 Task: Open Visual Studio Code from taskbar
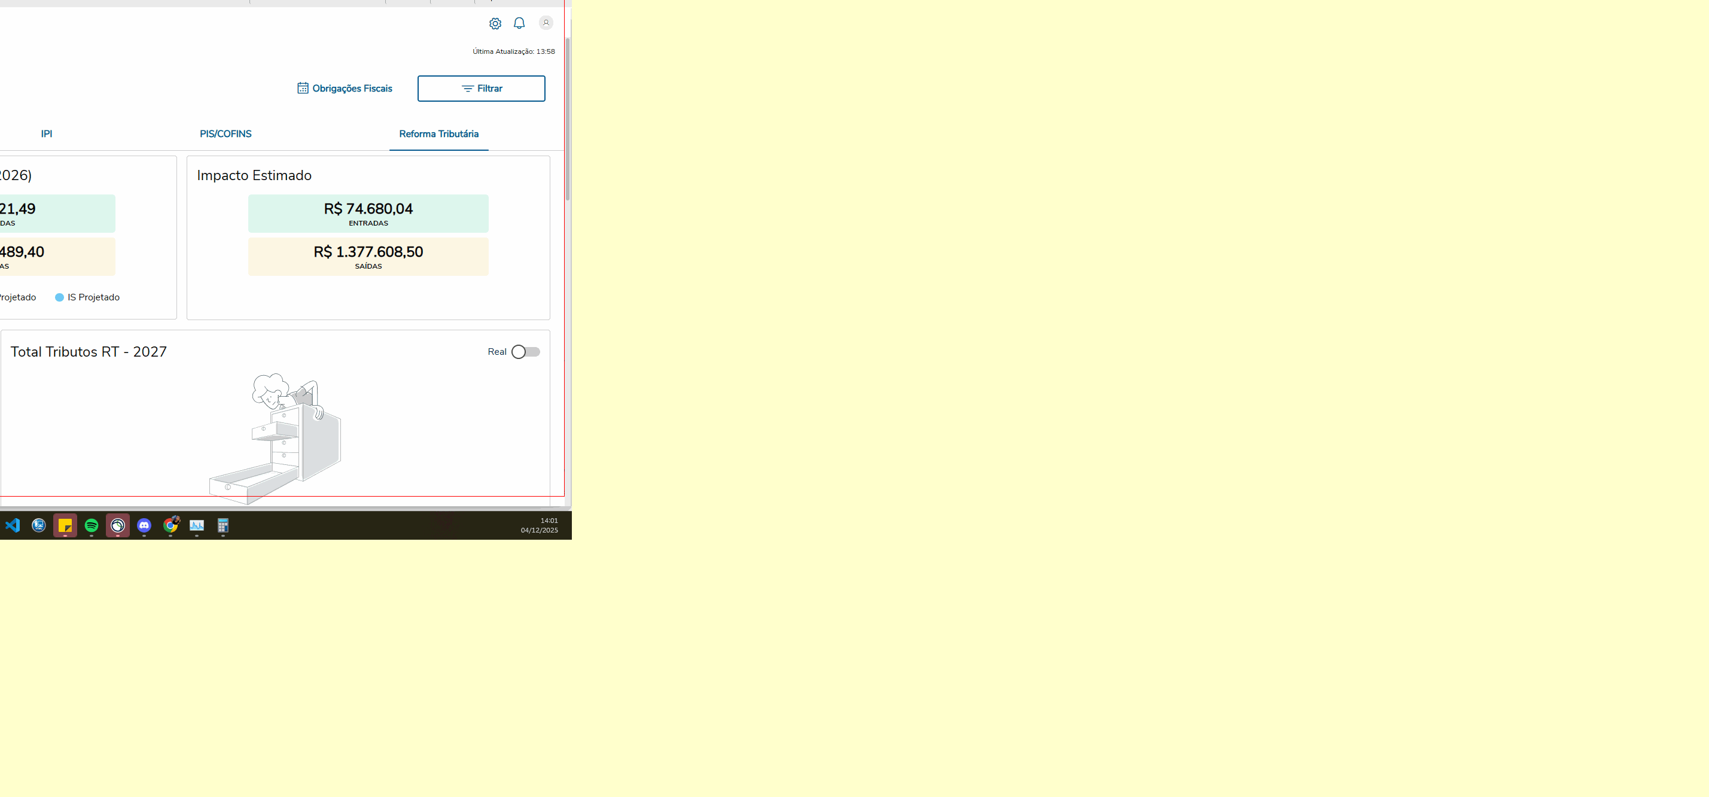pos(13,525)
